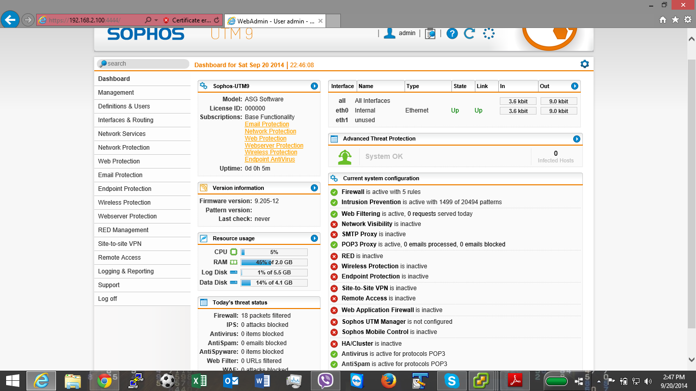
Task: Open the Management menu
Action: tap(143, 93)
